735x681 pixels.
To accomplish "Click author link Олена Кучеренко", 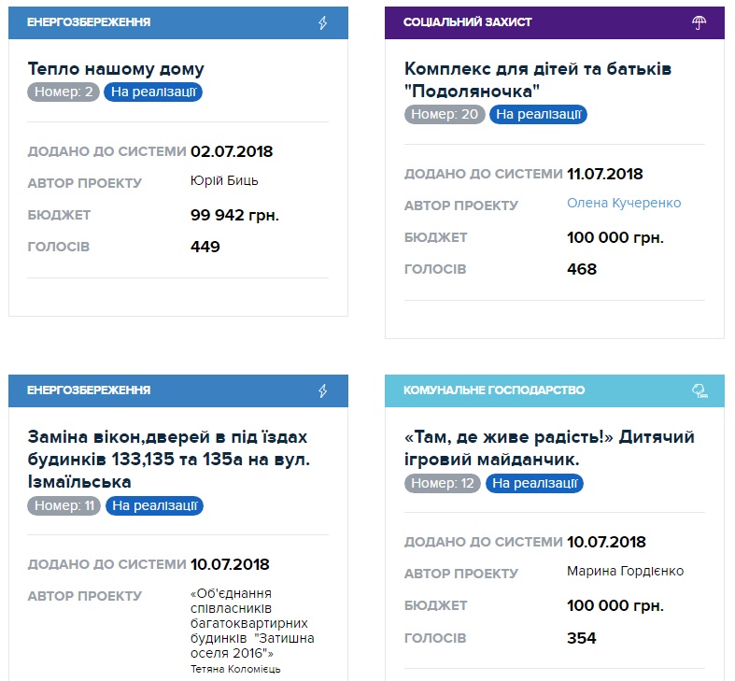I will click(x=624, y=203).
